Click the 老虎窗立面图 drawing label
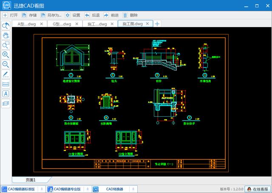This screenshot has width=272, height=193. point(71,81)
